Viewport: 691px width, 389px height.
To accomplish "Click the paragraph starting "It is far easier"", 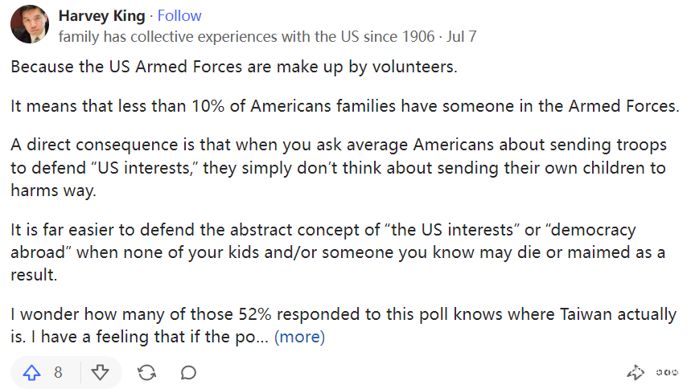I will coord(338,252).
